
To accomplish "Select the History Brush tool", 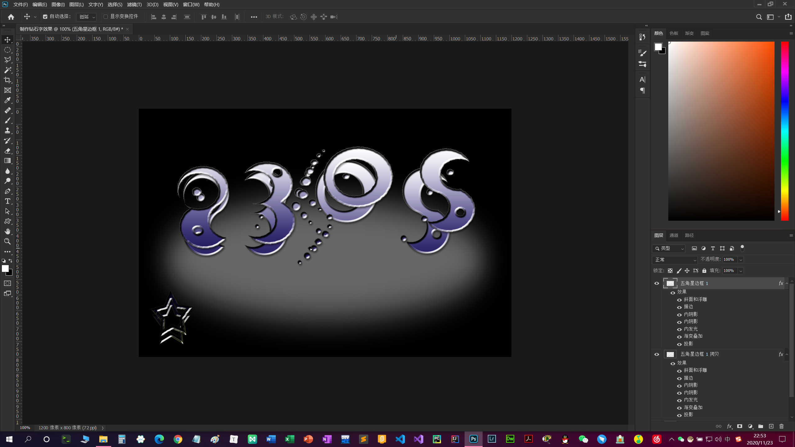I will 7,141.
